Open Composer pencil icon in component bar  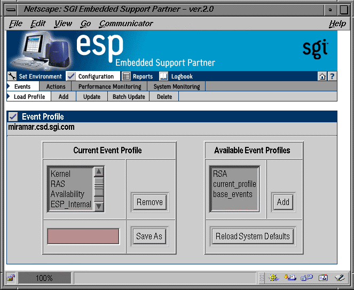(x=340, y=278)
